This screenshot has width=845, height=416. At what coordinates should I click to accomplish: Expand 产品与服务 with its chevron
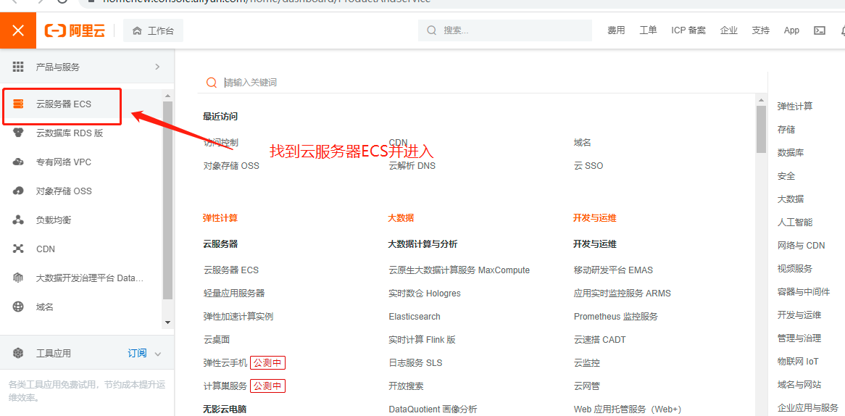coord(157,67)
